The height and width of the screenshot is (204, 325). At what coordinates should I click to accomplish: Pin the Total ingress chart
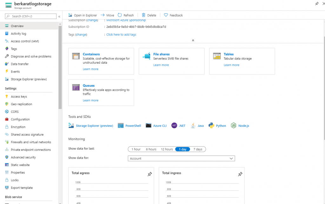240,174
